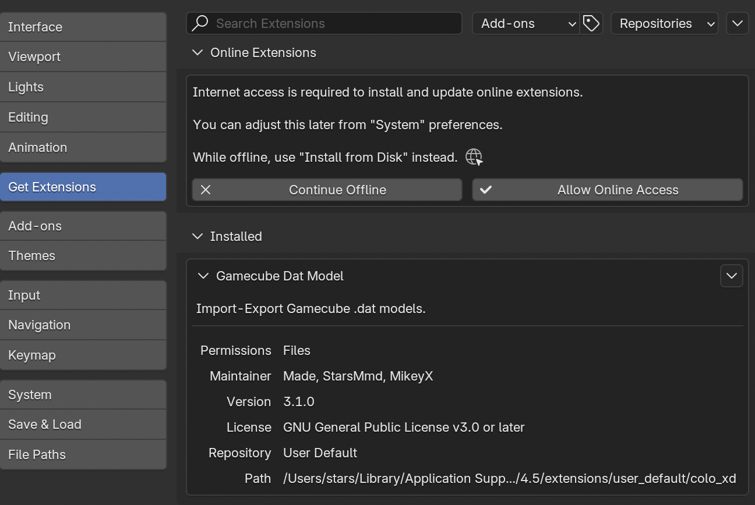
Task: Open the Viewport preferences tab
Action: [83, 57]
